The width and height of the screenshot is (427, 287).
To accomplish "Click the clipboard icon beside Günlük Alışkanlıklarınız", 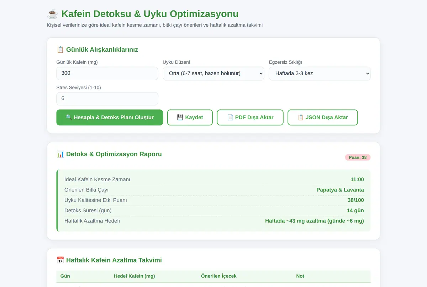I will tap(60, 49).
